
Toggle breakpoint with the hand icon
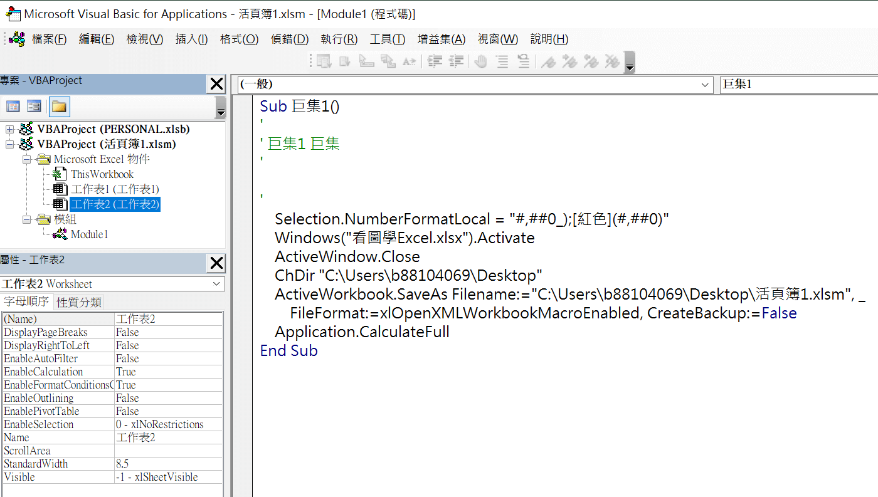click(x=481, y=61)
